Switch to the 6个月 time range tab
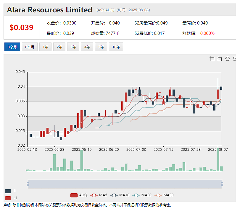Screen dimensions: 240x211 [x=30, y=47]
